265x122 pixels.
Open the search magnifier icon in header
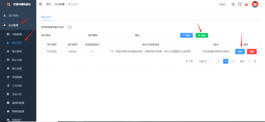tap(233, 4)
